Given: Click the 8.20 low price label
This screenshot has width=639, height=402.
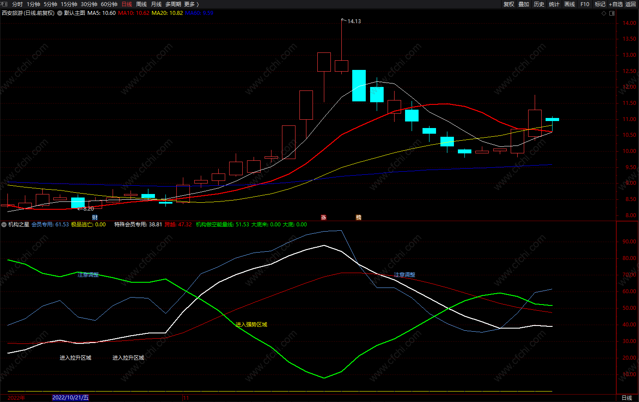Looking at the screenshot, I should point(89,209).
